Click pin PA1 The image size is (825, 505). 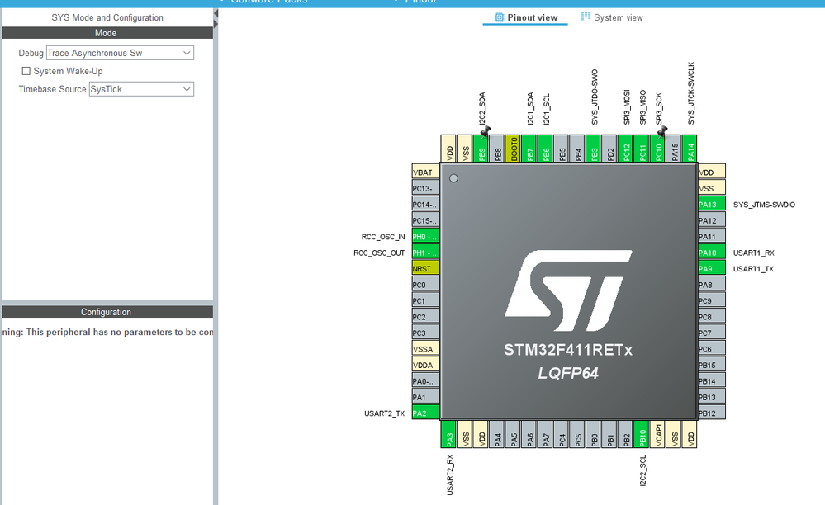tap(425, 396)
